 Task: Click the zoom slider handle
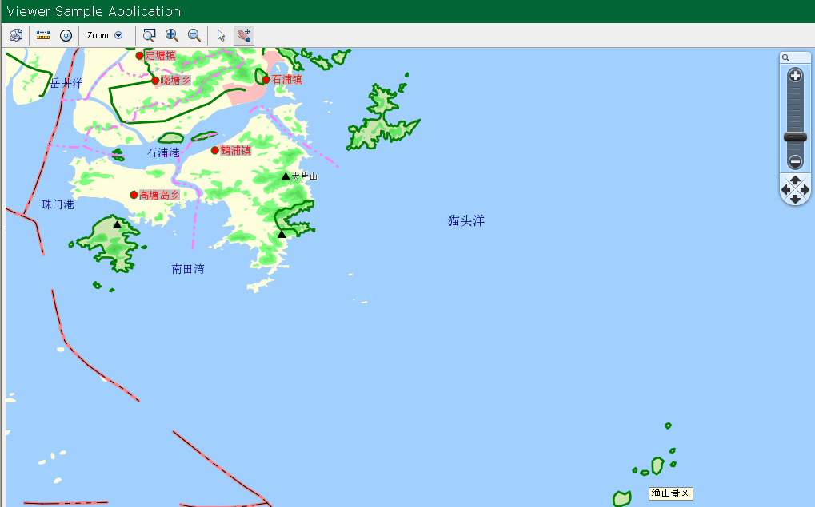[x=795, y=137]
